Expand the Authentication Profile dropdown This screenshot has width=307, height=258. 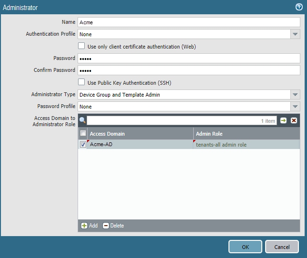(295, 34)
